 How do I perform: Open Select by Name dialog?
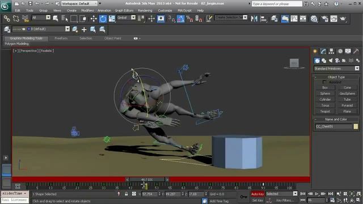65,19
